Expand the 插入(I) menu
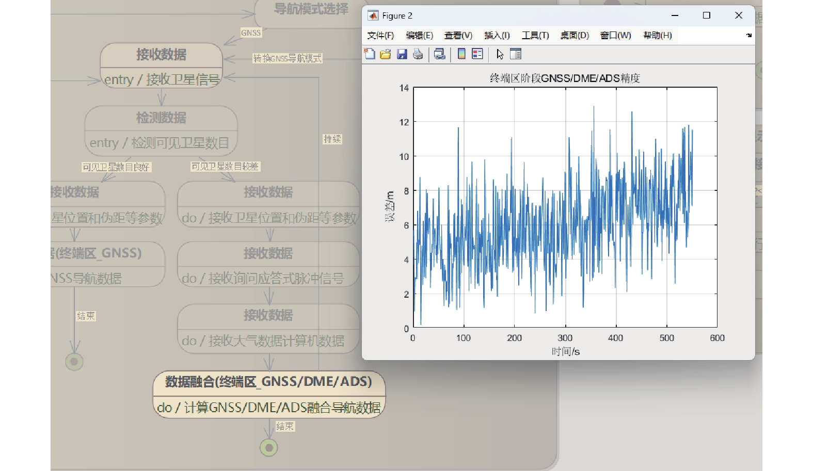 pos(497,36)
